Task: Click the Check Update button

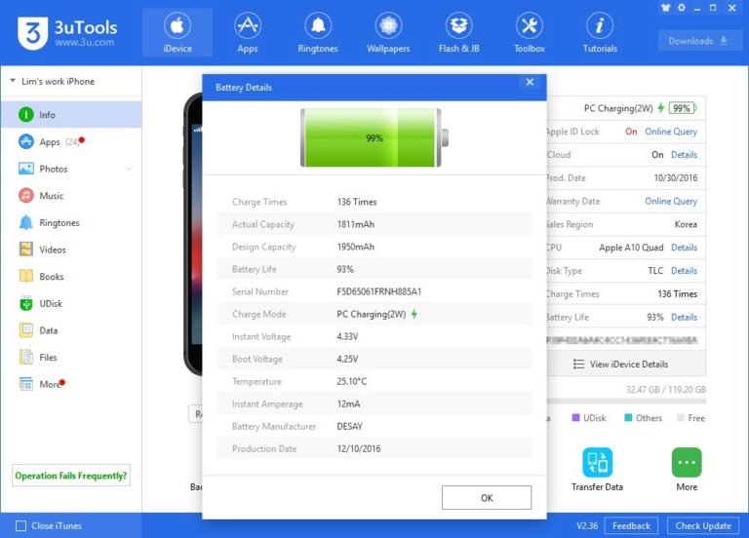Action: tap(703, 525)
